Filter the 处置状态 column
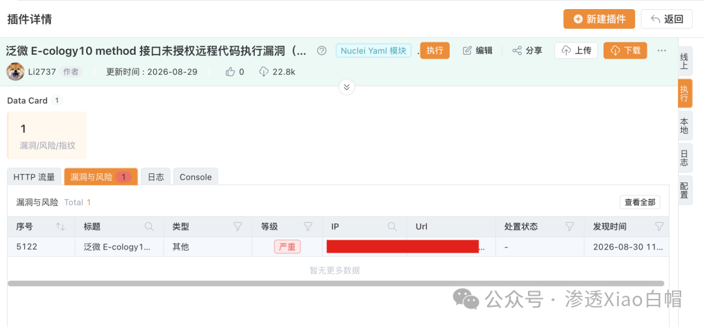 pyautogui.click(x=569, y=227)
